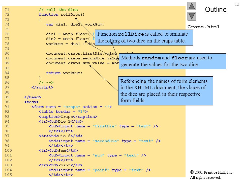This screenshot has height=182, width=242.
Task: Click 'return workSum;' on line 84
Action: 64,73
